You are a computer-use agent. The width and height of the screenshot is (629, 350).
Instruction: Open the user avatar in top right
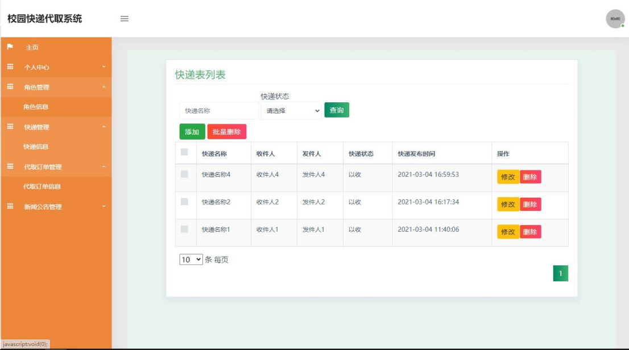click(x=615, y=19)
